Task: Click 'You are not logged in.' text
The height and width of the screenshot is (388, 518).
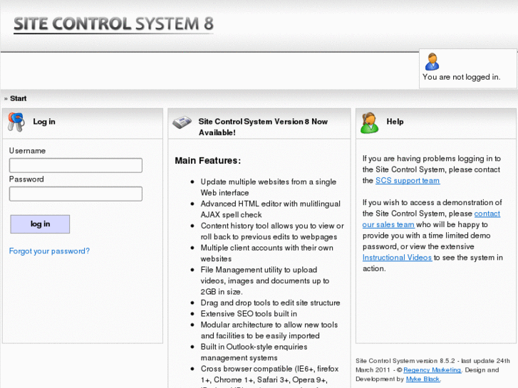Action: click(x=461, y=77)
